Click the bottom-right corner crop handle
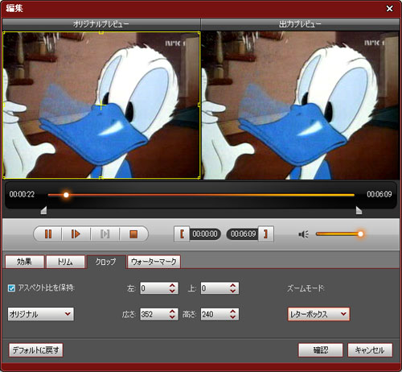 pyautogui.click(x=199, y=178)
